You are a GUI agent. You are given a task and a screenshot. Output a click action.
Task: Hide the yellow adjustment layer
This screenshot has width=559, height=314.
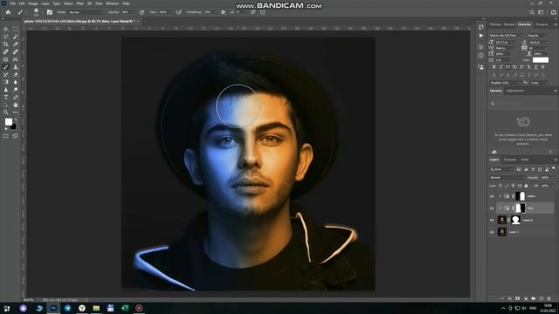492,196
